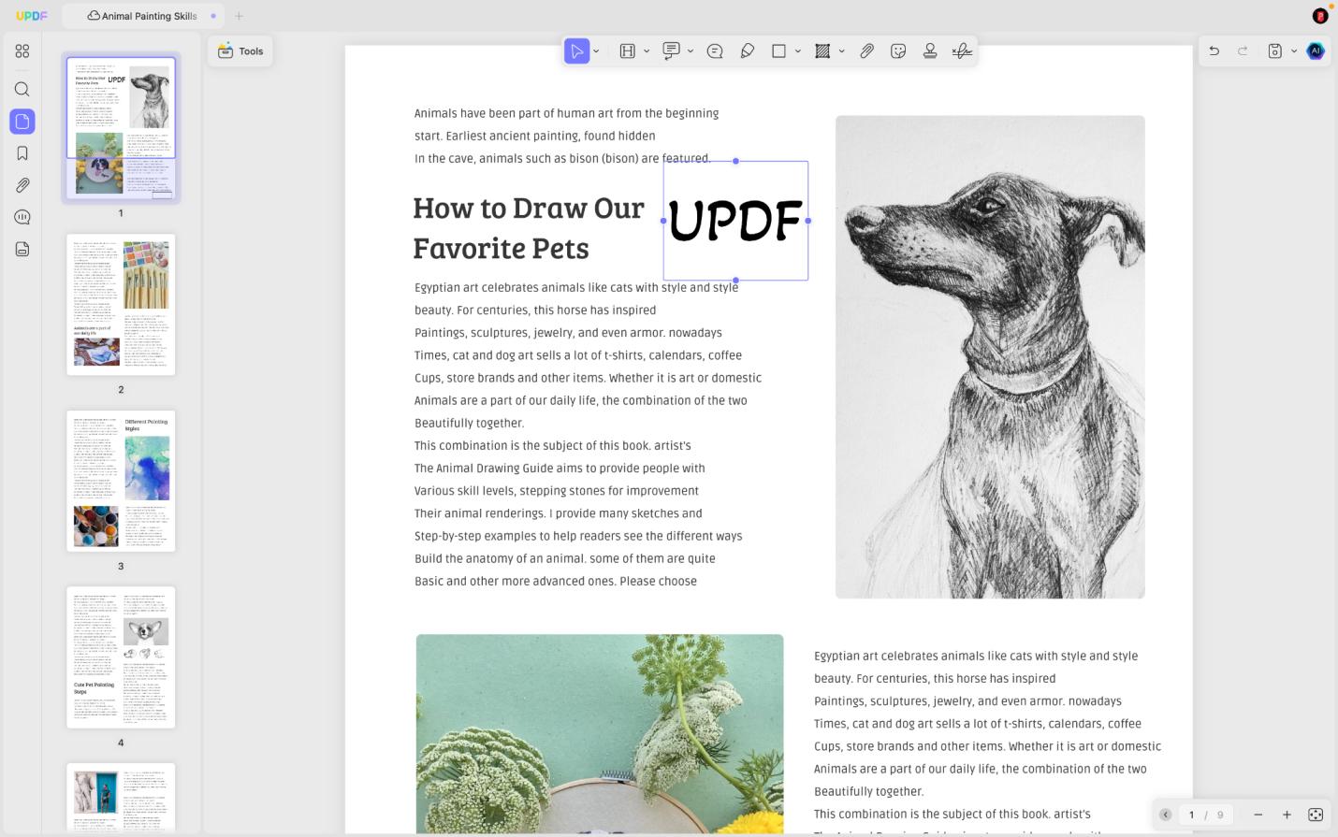Open the pencil drawing tool

pyautogui.click(x=748, y=51)
